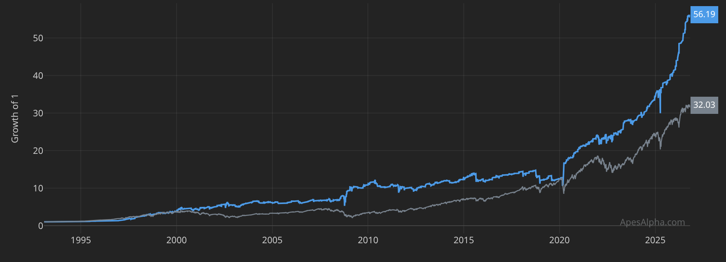726x262 pixels.
Task: Click the gray line's 2020 crash low point
Action: (x=564, y=193)
